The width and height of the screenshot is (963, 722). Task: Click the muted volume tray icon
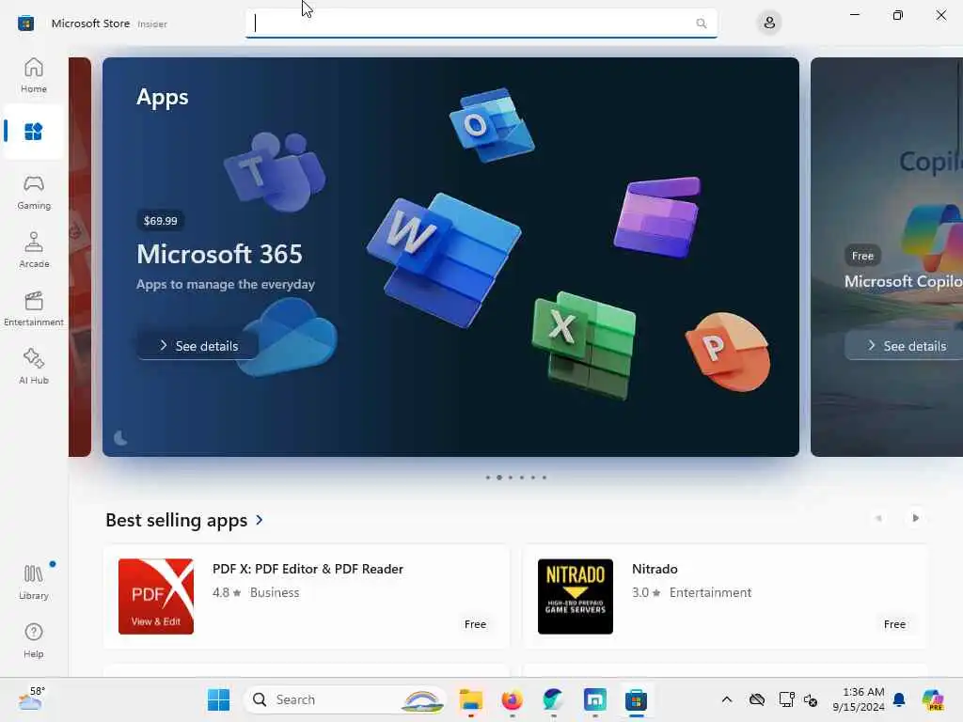coord(811,699)
